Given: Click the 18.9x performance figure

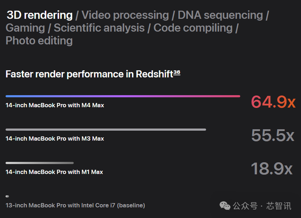Looking at the screenshot, I should [272, 168].
